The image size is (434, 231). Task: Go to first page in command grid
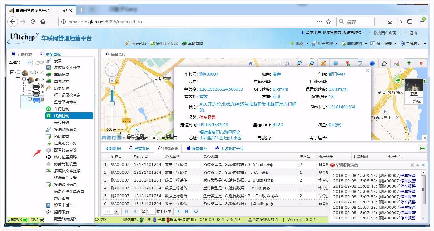[x=127, y=211]
